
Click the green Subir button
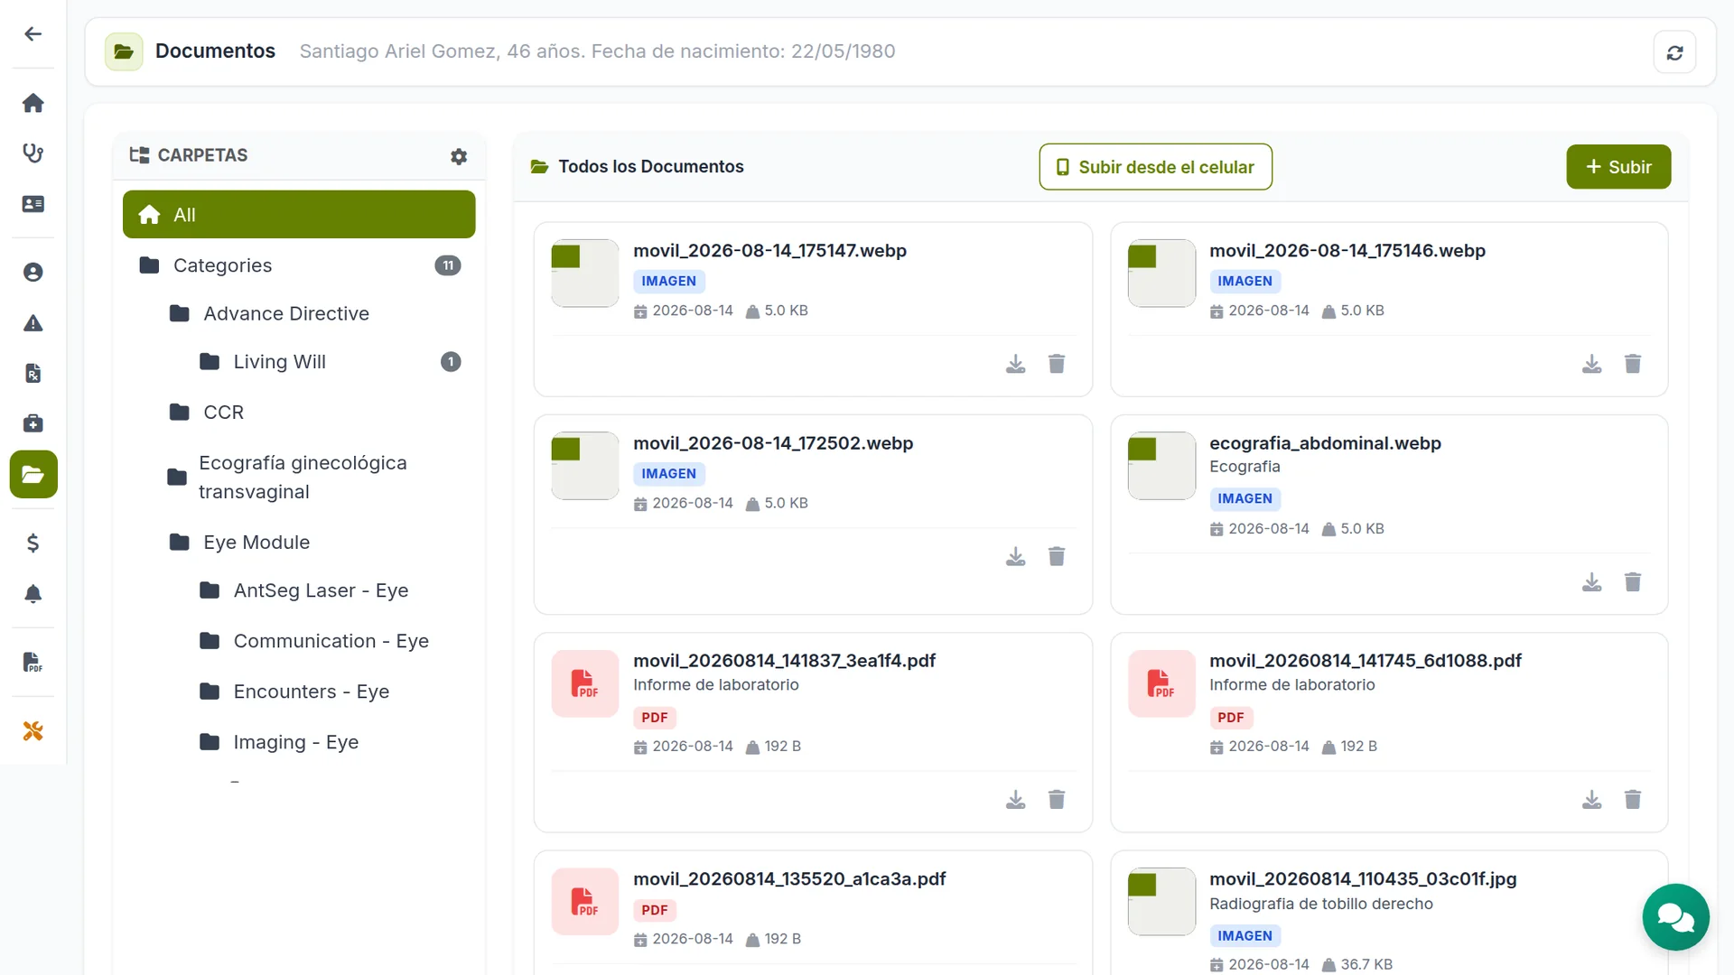[x=1618, y=167]
